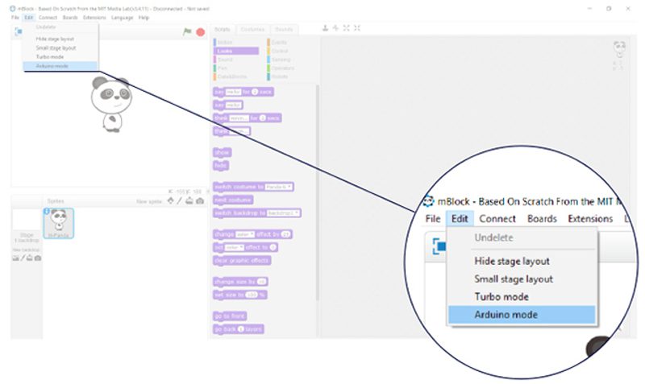Click value field in change size by block
The height and width of the screenshot is (384, 645).
pyautogui.click(x=261, y=282)
